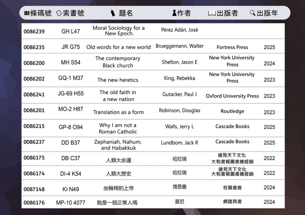The image size is (305, 215).
Task: Click author Shelton, Jason E
Action: coord(179,62)
